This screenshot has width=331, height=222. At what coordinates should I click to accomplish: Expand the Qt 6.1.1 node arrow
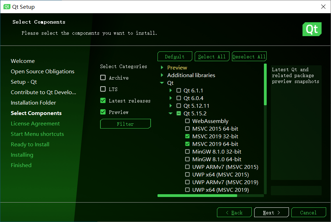point(171,91)
